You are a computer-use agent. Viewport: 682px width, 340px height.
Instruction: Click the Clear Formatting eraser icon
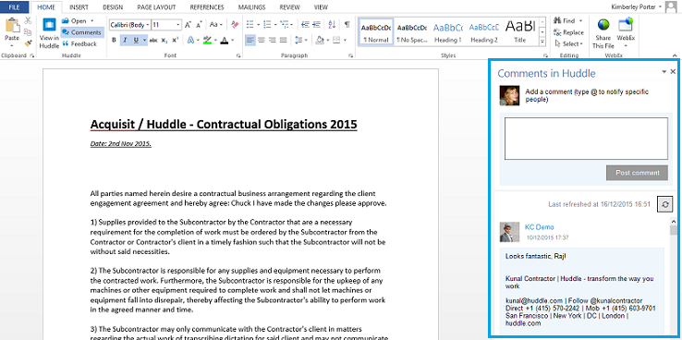click(235, 25)
